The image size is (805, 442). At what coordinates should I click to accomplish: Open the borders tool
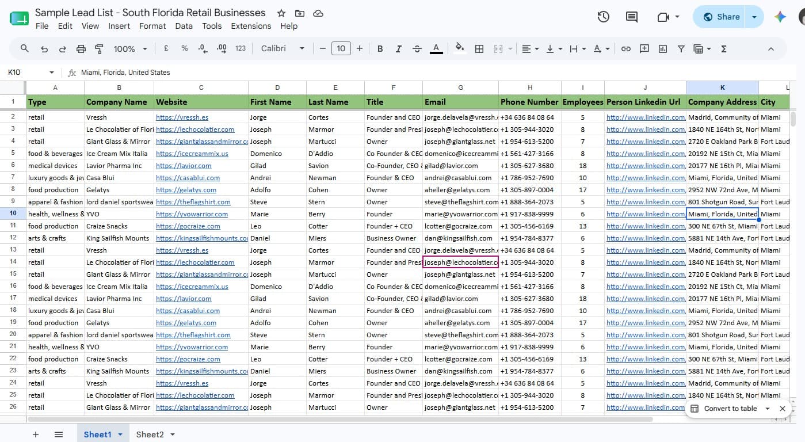click(479, 49)
